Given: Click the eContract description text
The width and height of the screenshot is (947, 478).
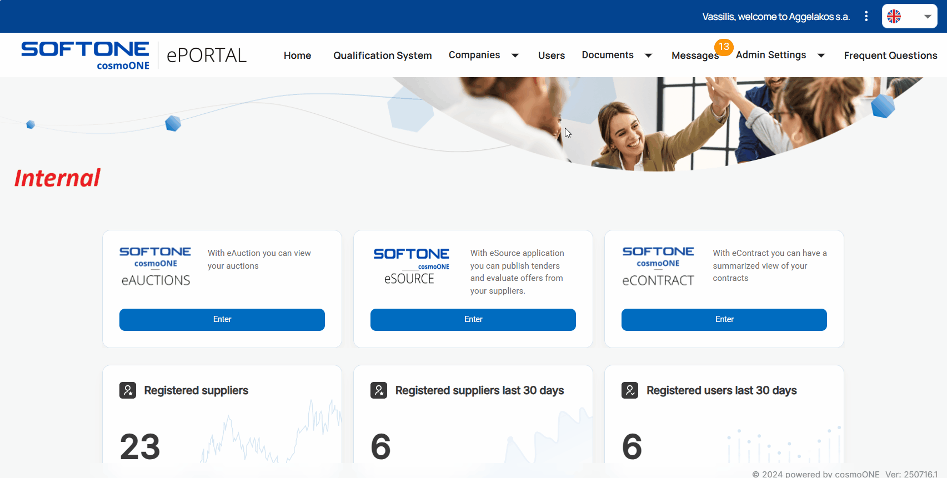Looking at the screenshot, I should coord(770,265).
